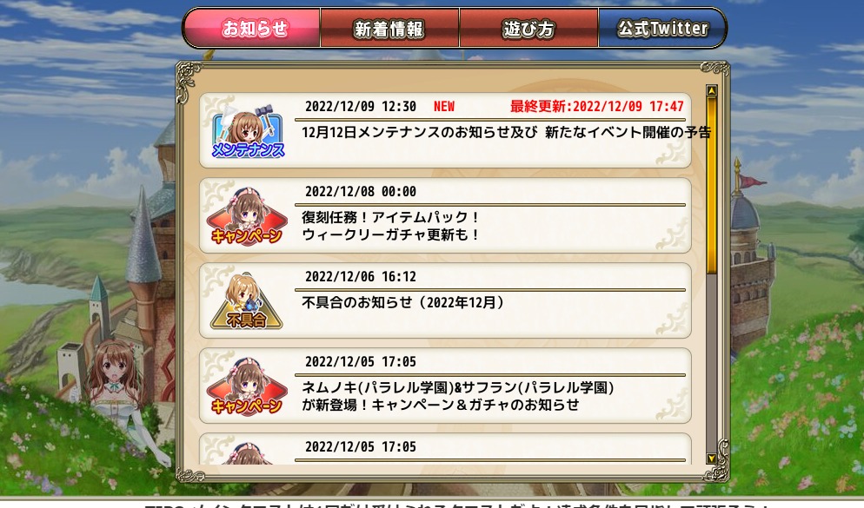
Task: Click the partially visible bottom notice icon
Action: click(x=247, y=453)
